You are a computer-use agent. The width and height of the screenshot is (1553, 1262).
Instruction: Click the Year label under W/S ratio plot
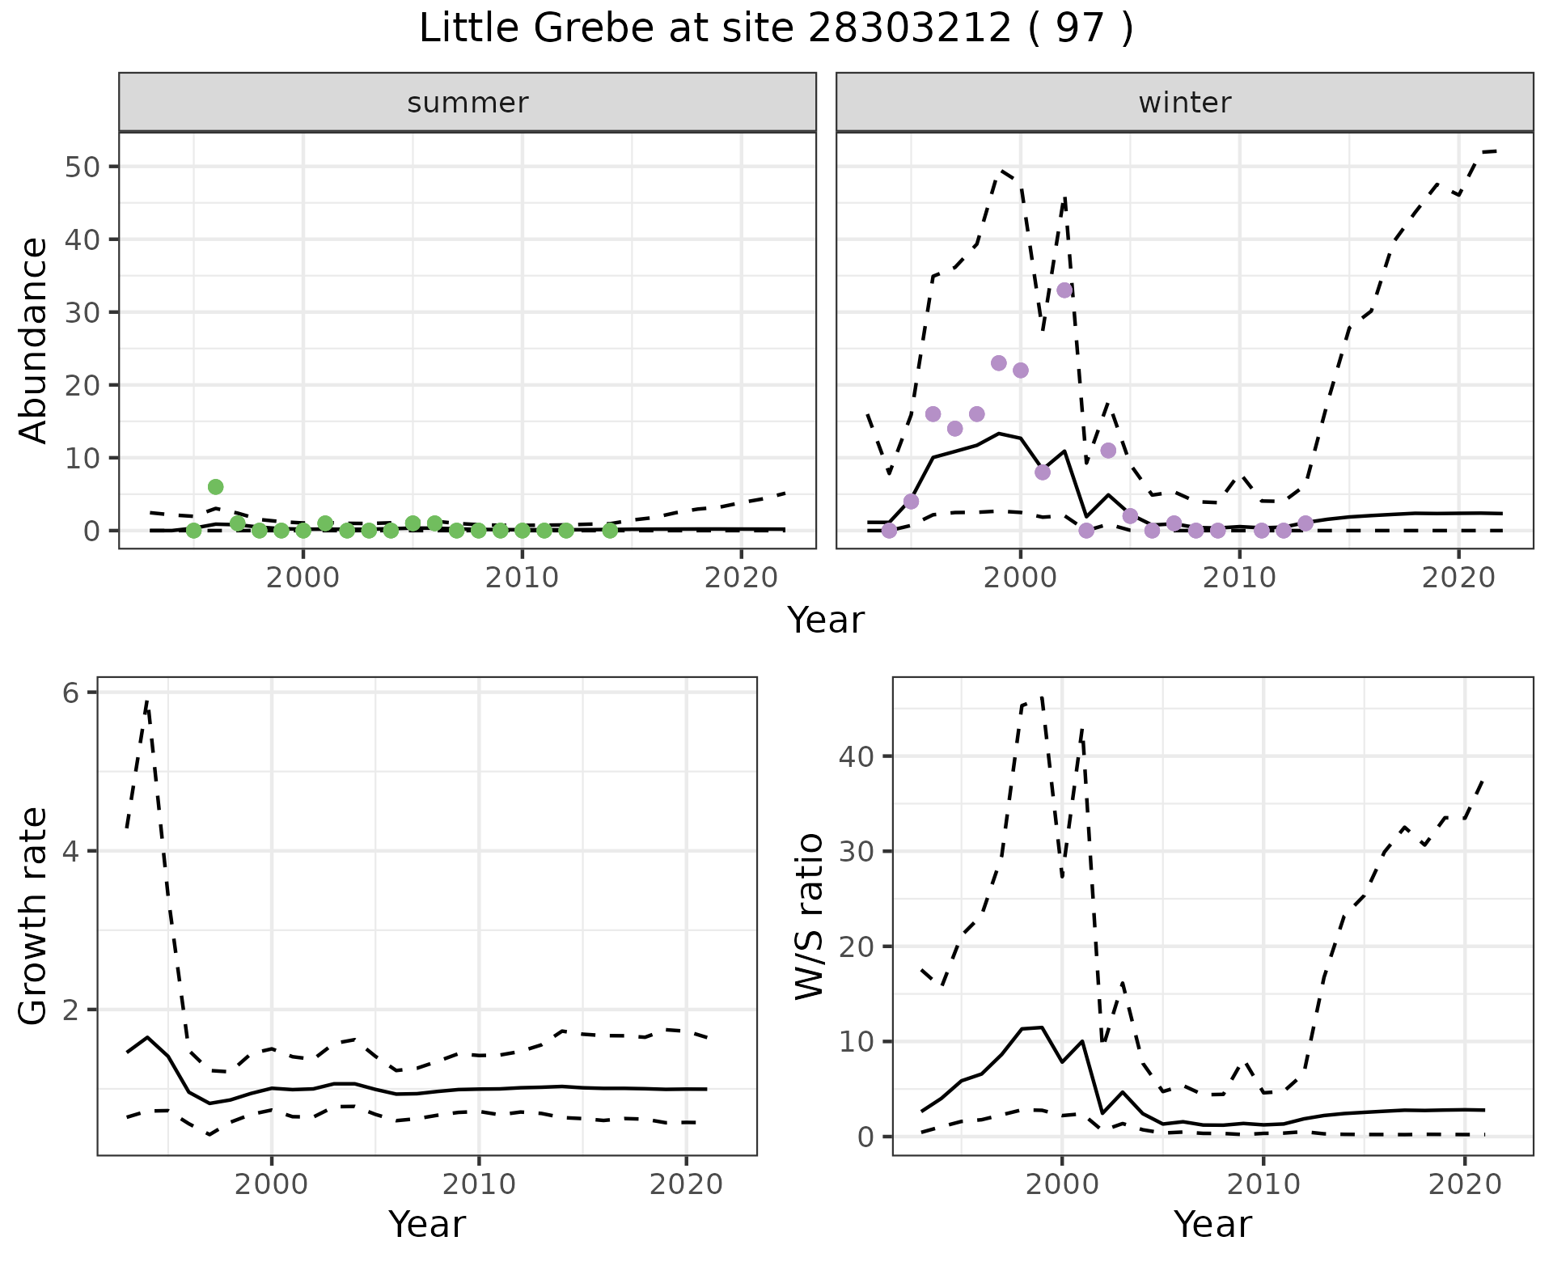click(x=1212, y=1224)
